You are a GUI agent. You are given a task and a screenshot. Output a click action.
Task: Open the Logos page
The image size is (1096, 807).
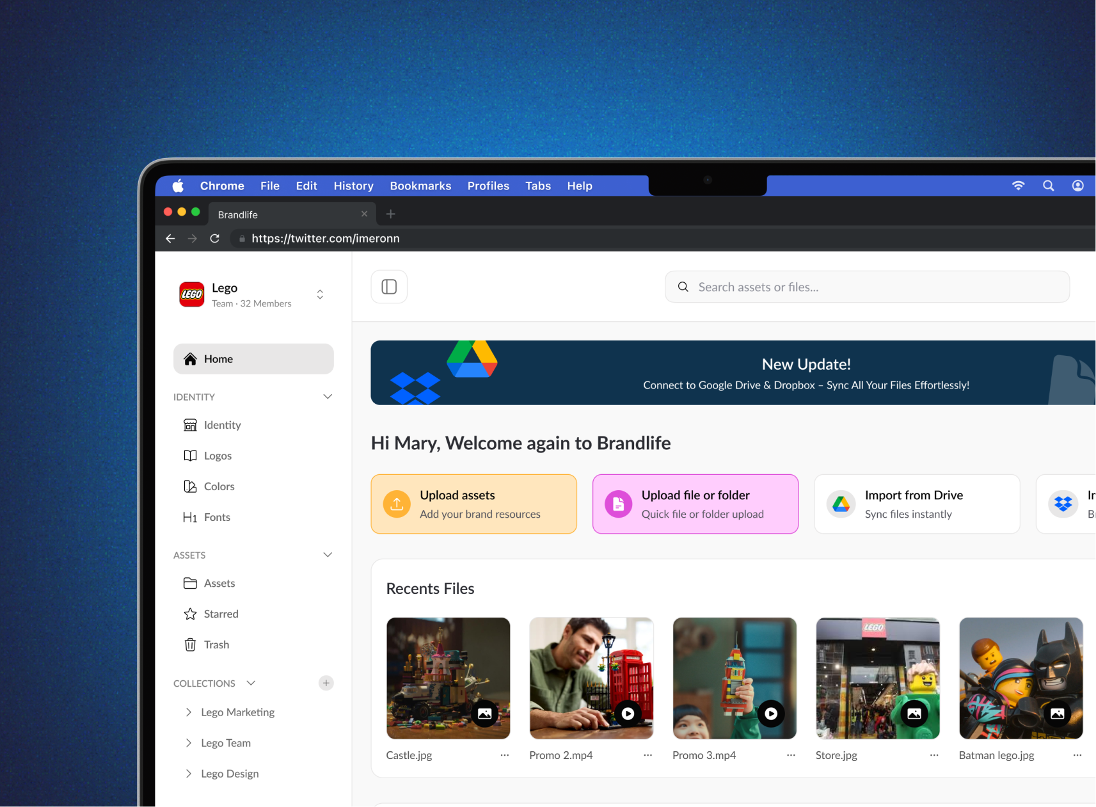pos(218,456)
